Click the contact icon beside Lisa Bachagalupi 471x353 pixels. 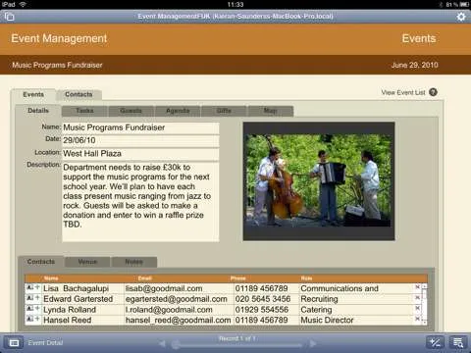29,287
